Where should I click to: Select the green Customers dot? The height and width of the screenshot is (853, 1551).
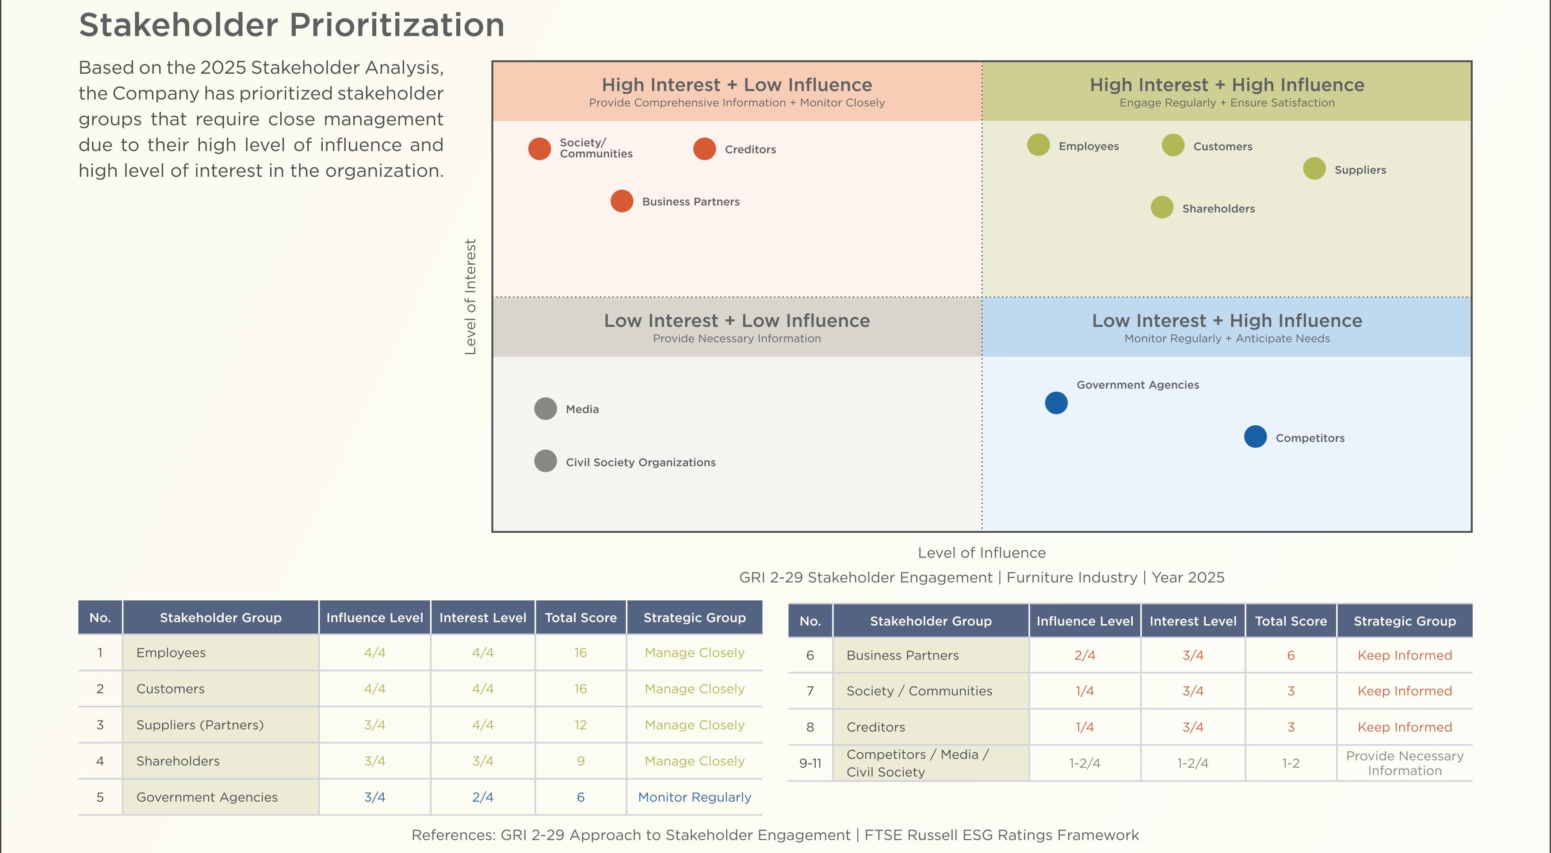coord(1173,145)
